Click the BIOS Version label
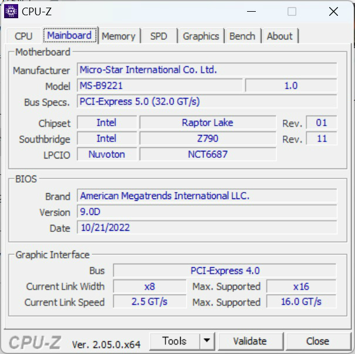This screenshot has height=354, width=355. (55, 213)
